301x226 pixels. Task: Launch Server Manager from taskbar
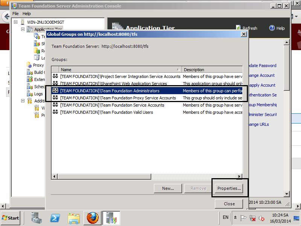[36, 218]
